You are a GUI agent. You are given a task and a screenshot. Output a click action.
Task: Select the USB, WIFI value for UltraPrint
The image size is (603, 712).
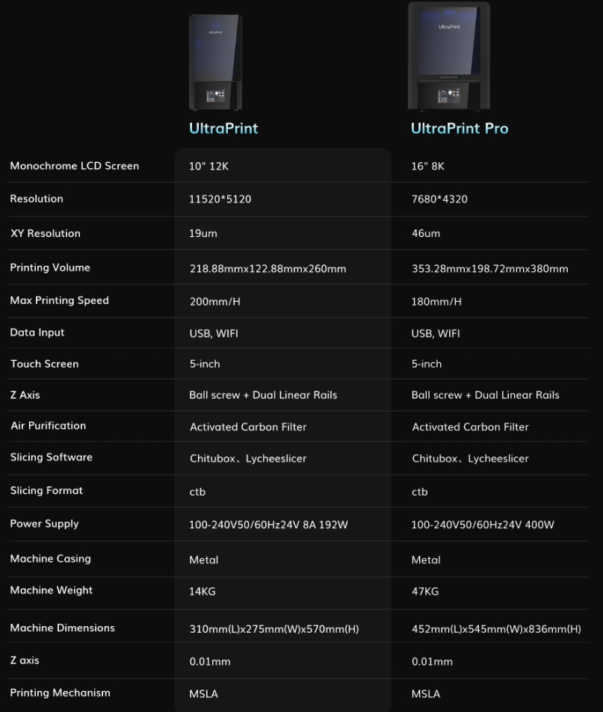214,332
